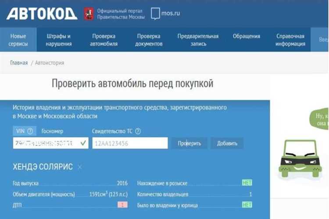Remove ХЕНДЭ СОЛЯРИС with the X icon
This screenshot has height=219, width=329.
click(79, 167)
